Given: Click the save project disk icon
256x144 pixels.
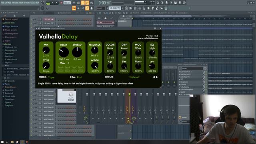Looking at the screenshot, I should coord(175,3).
